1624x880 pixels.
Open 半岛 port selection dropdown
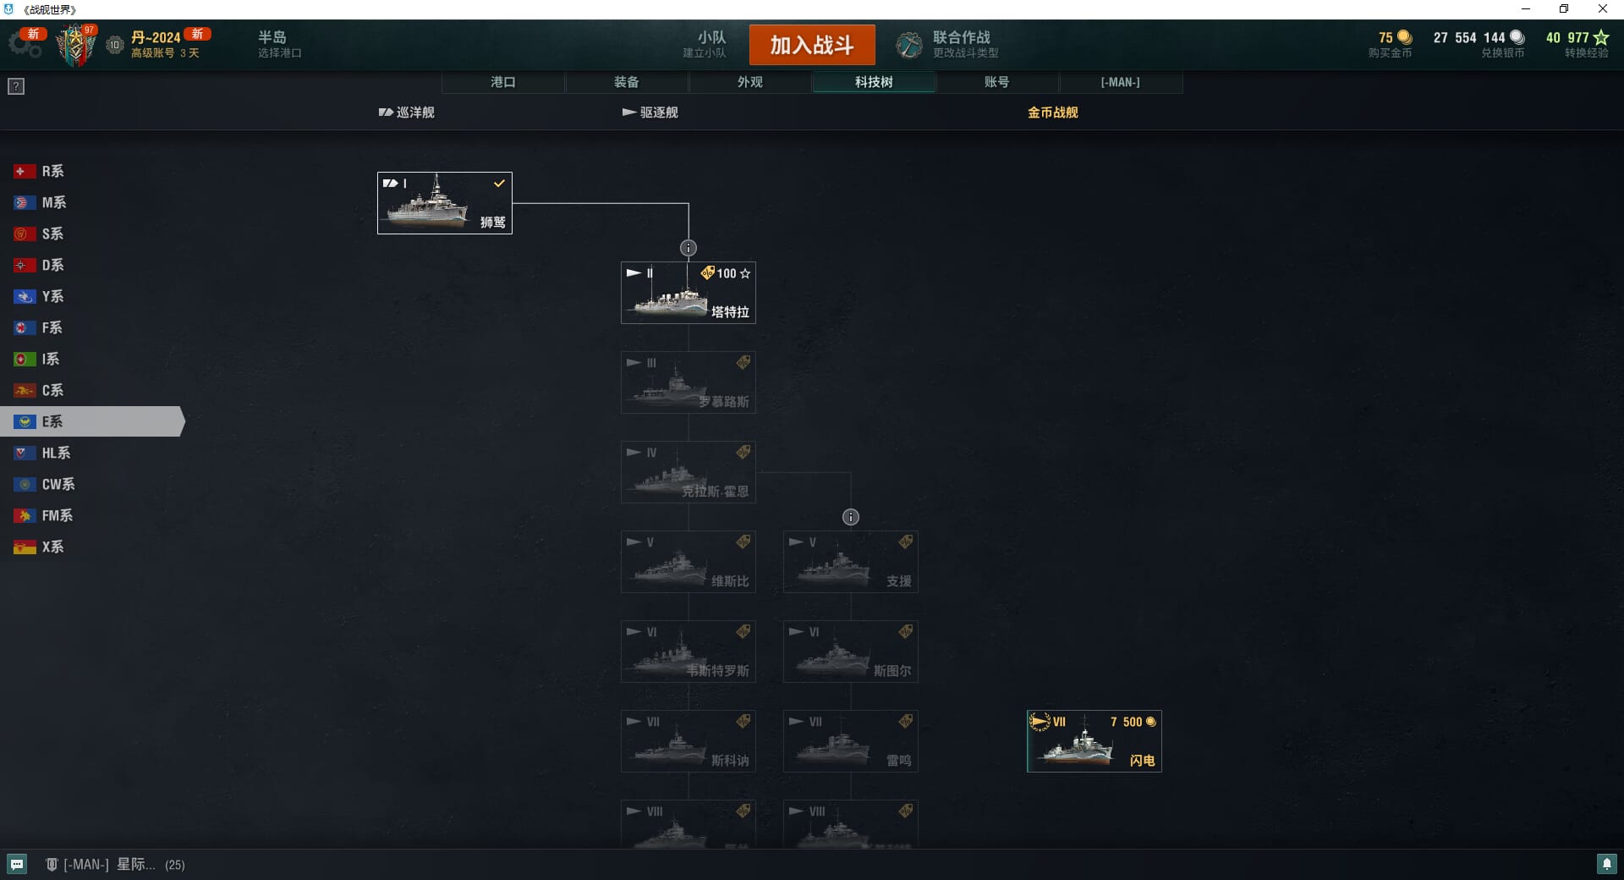tap(279, 45)
